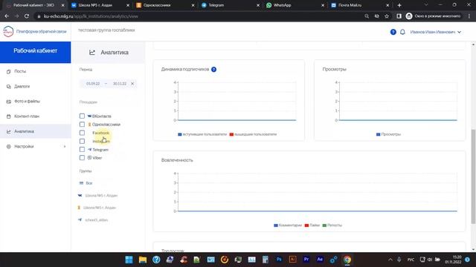Select Аналитика in the sidebar
The width and height of the screenshot is (476, 267).
pyautogui.click(x=36, y=131)
